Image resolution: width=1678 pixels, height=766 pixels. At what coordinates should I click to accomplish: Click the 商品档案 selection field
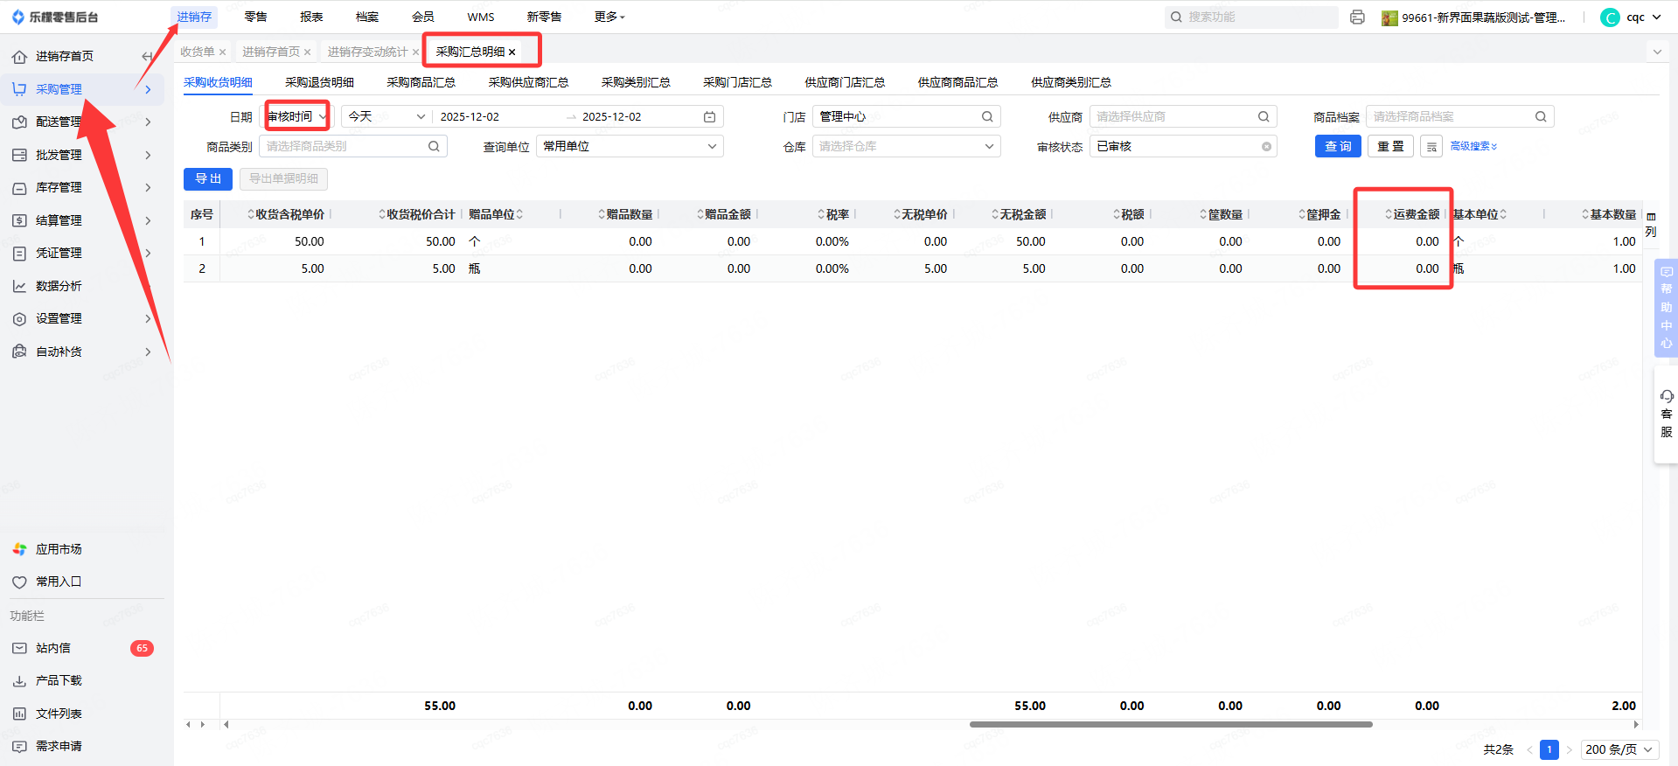[1459, 116]
